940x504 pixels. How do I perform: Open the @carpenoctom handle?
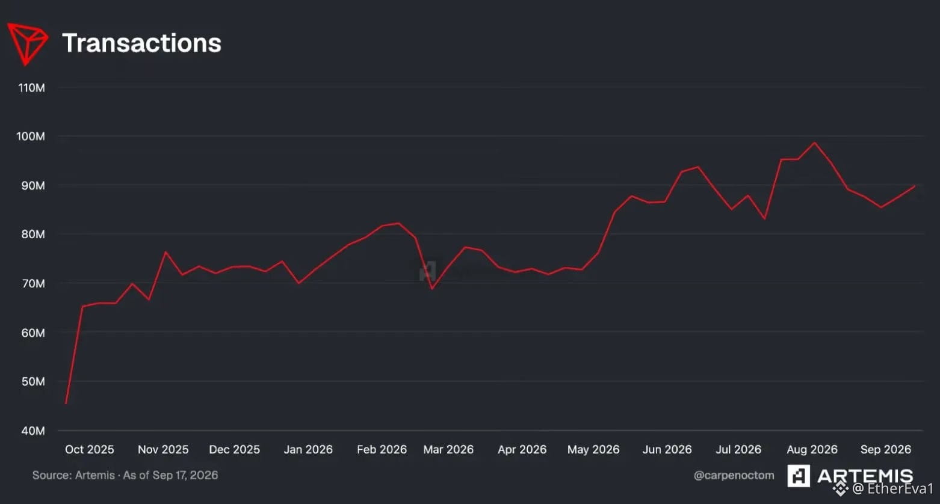[734, 475]
